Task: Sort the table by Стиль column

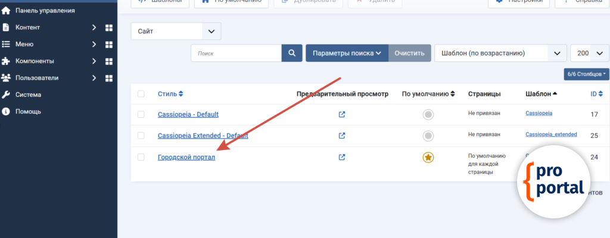Action: [170, 94]
